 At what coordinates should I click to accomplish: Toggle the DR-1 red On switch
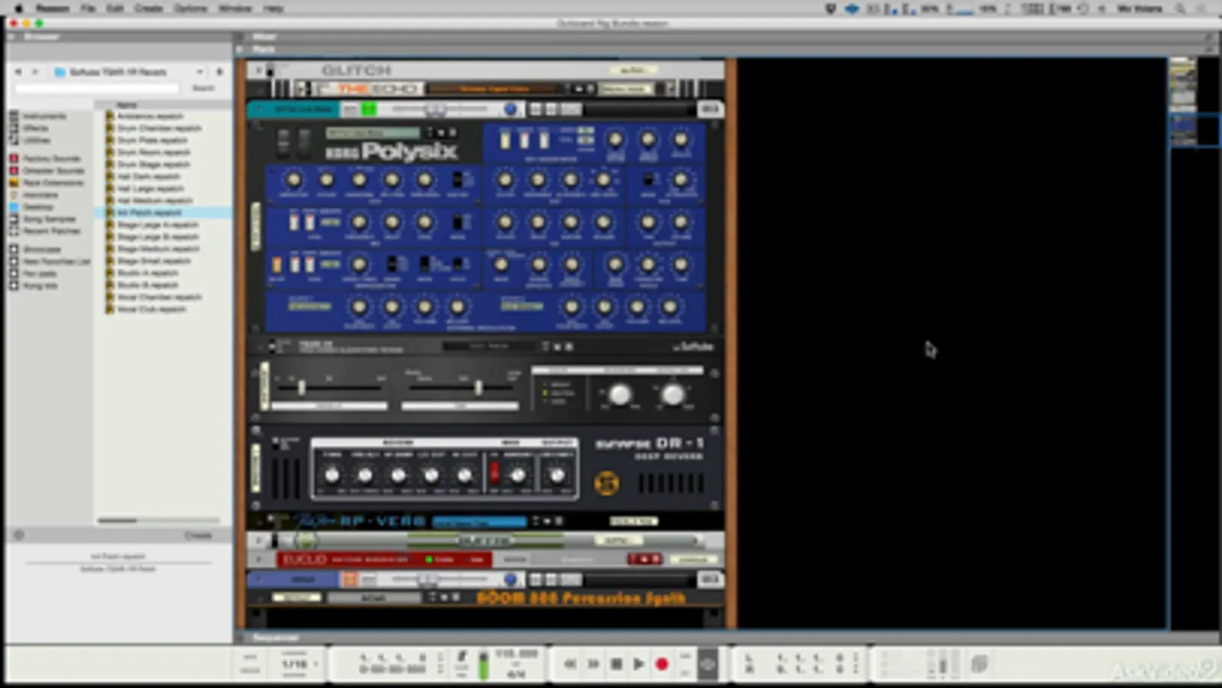(x=494, y=473)
